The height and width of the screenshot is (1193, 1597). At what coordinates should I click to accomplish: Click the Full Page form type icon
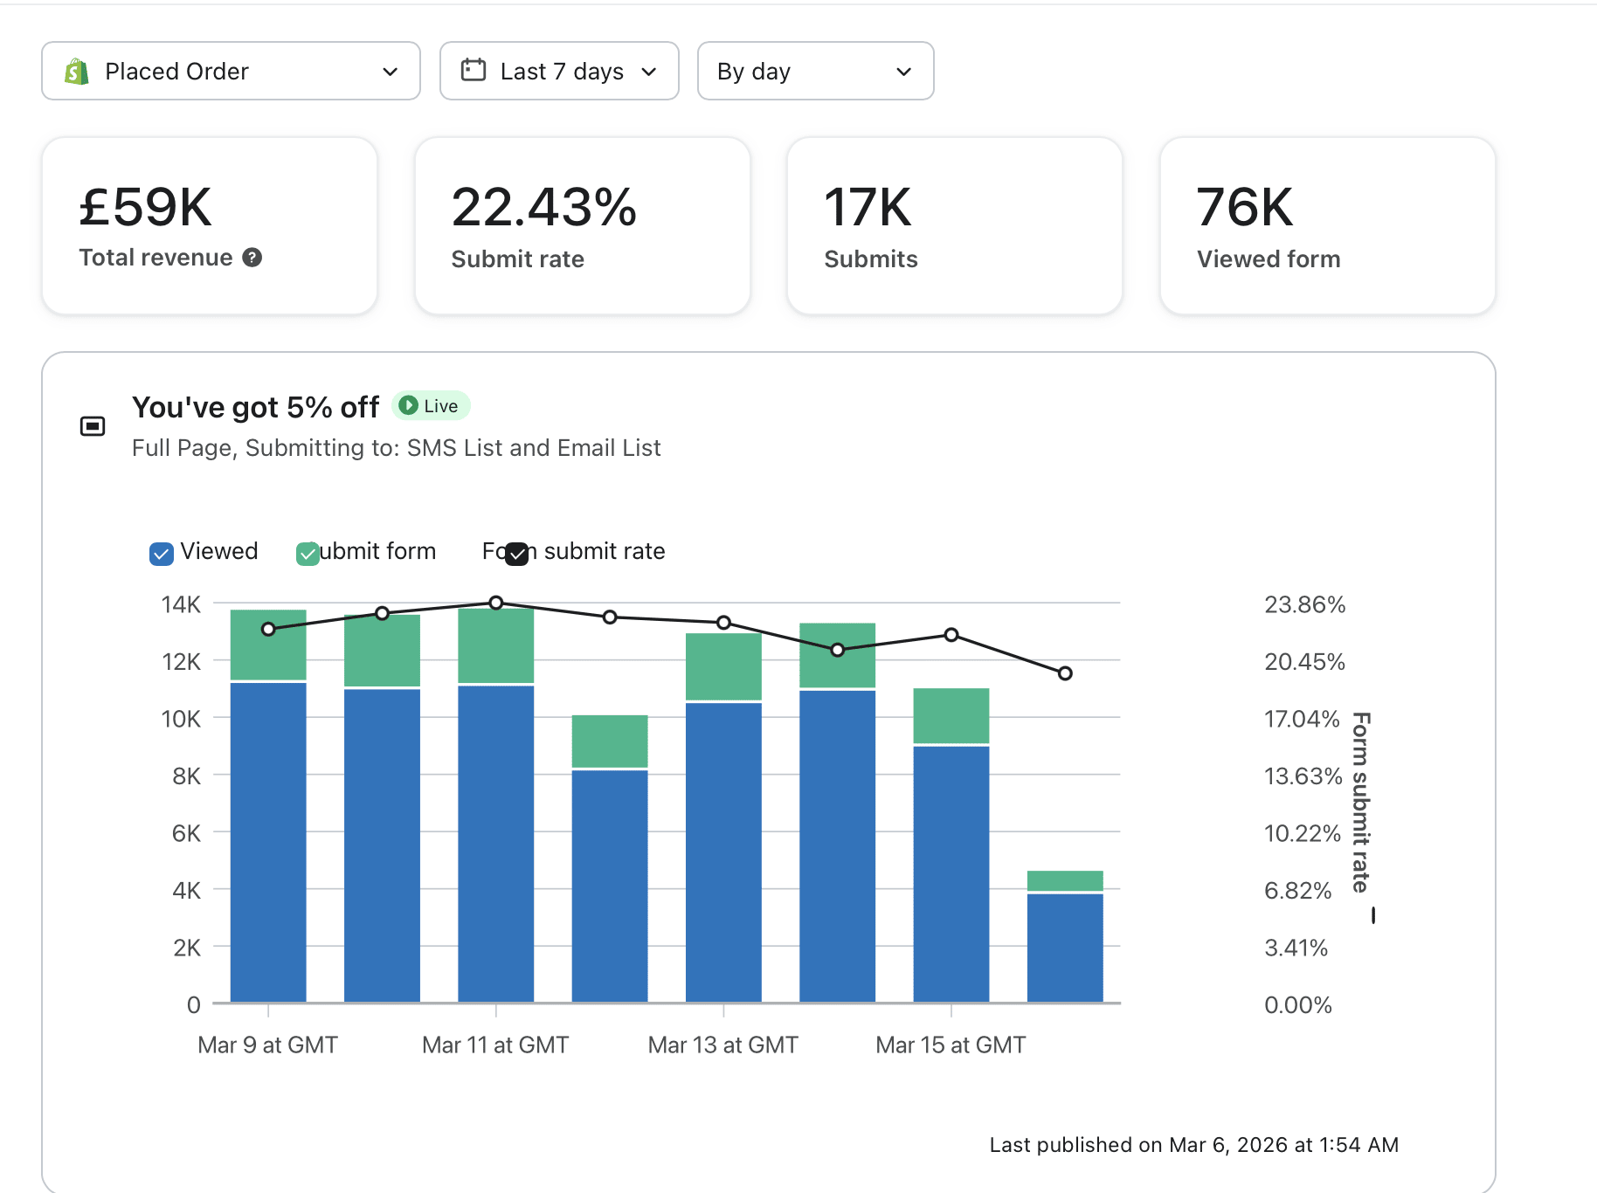tap(93, 426)
